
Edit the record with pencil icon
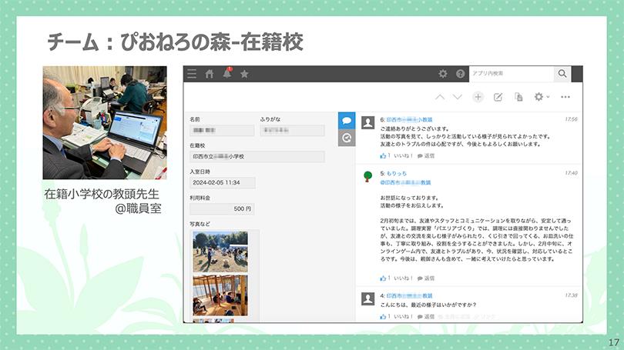point(498,97)
